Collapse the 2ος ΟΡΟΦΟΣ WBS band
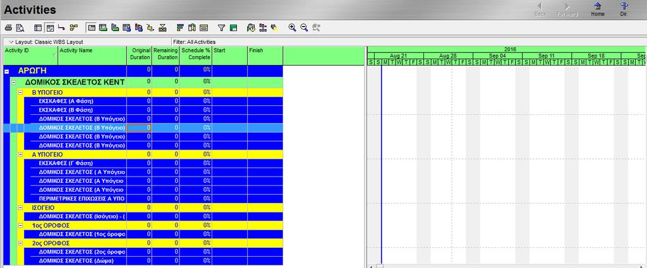This screenshot has width=647, height=268. pyautogui.click(x=20, y=243)
